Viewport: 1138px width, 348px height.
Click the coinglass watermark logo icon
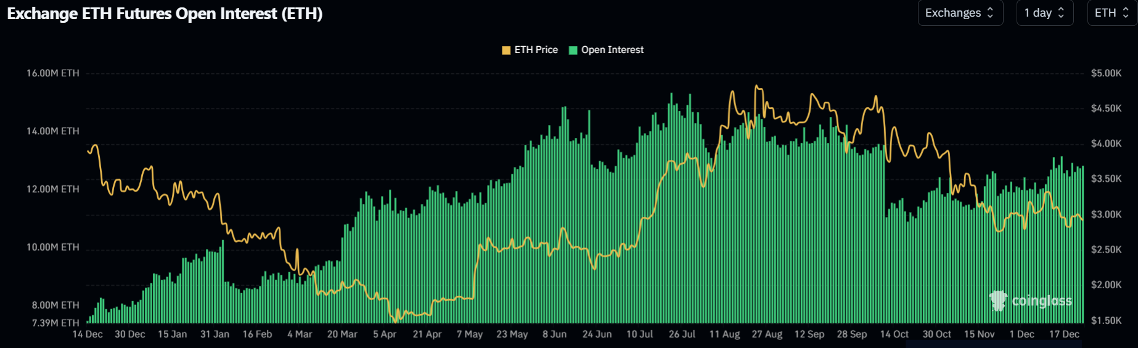(998, 301)
